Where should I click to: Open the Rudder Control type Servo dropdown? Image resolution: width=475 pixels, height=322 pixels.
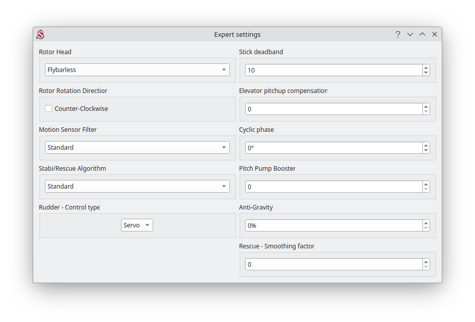click(137, 225)
